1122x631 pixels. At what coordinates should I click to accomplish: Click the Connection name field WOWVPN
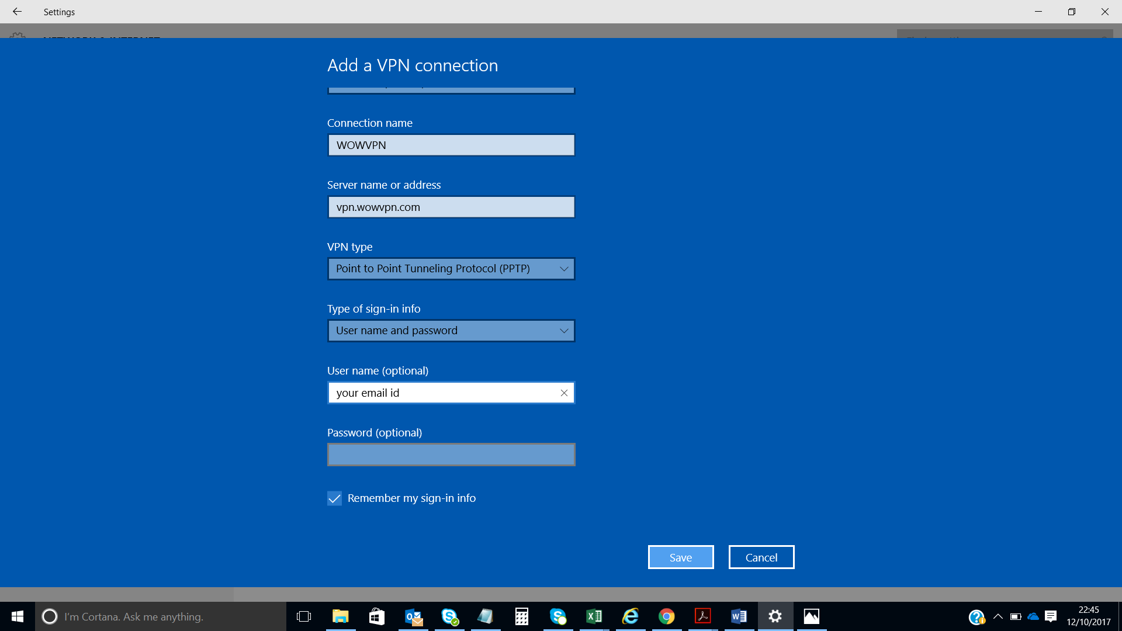coord(451,145)
